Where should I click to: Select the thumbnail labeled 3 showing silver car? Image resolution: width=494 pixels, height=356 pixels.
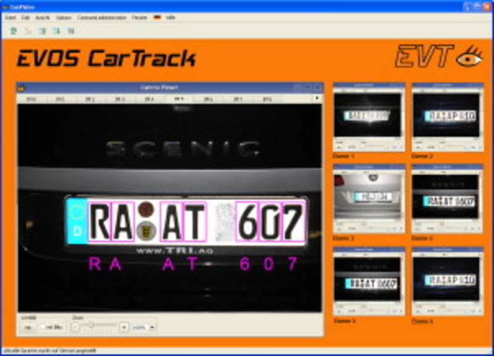click(369, 198)
